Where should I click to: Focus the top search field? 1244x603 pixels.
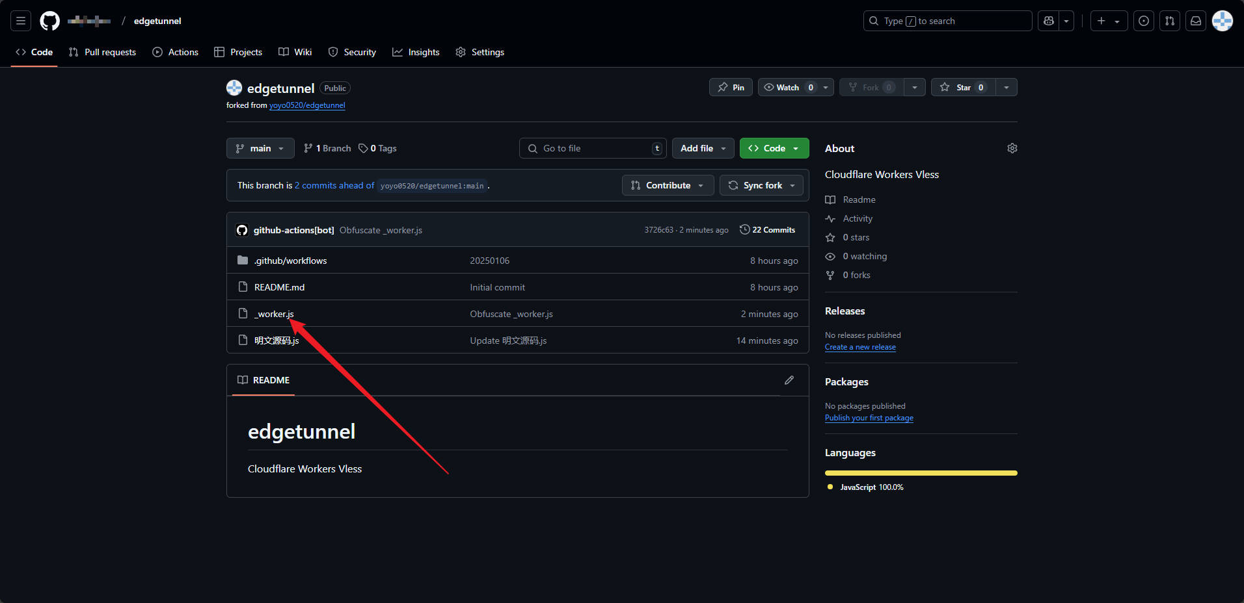coord(947,21)
